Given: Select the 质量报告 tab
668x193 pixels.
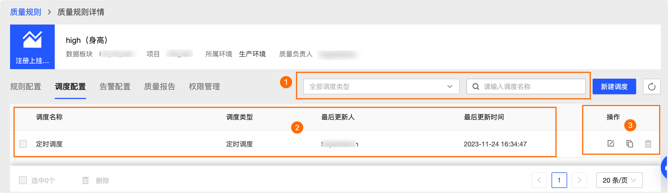Looking at the screenshot, I should tap(159, 86).
